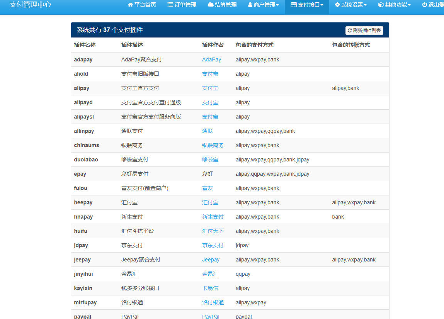Open the 京东支付 author link

213,245
